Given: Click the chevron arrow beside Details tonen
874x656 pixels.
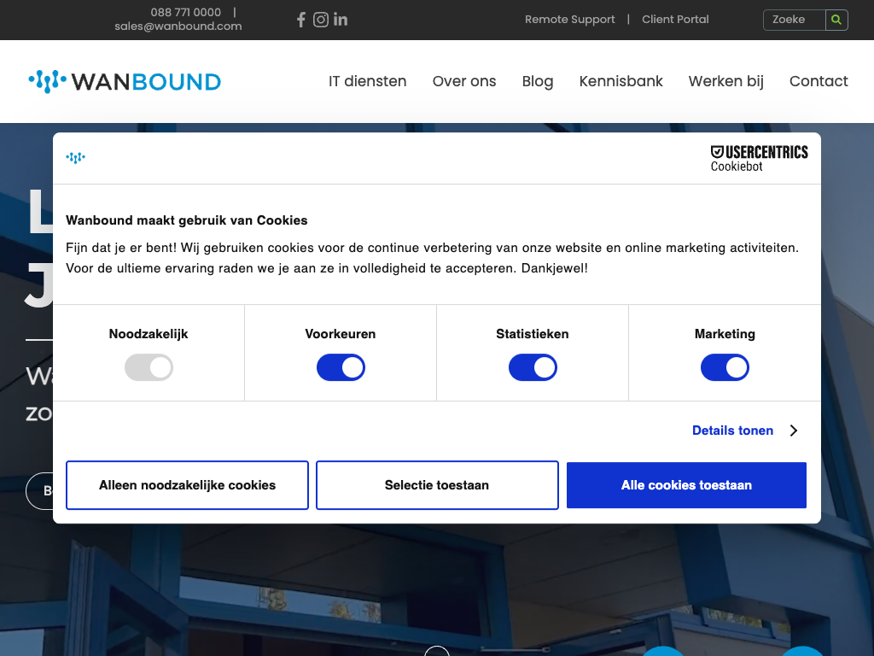Looking at the screenshot, I should 794,430.
